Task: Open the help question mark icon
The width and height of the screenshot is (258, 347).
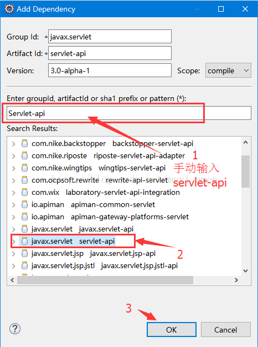Action: [15, 329]
